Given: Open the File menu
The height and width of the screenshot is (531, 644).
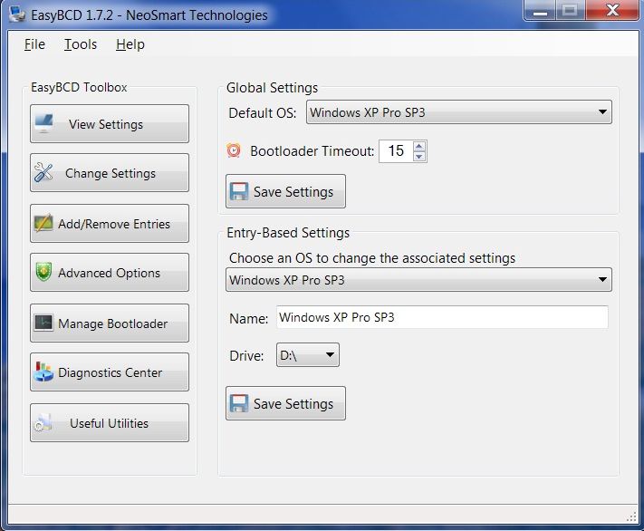Looking at the screenshot, I should coord(34,44).
